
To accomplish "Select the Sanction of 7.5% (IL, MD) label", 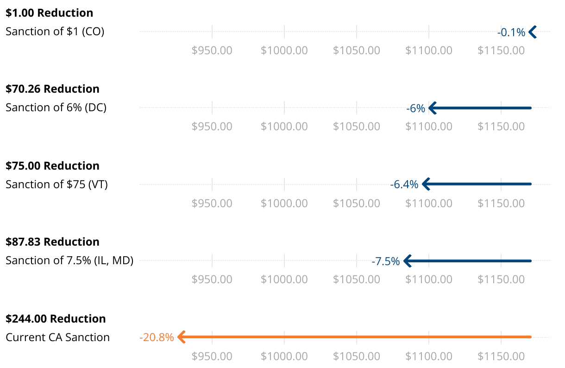I will (x=69, y=261).
